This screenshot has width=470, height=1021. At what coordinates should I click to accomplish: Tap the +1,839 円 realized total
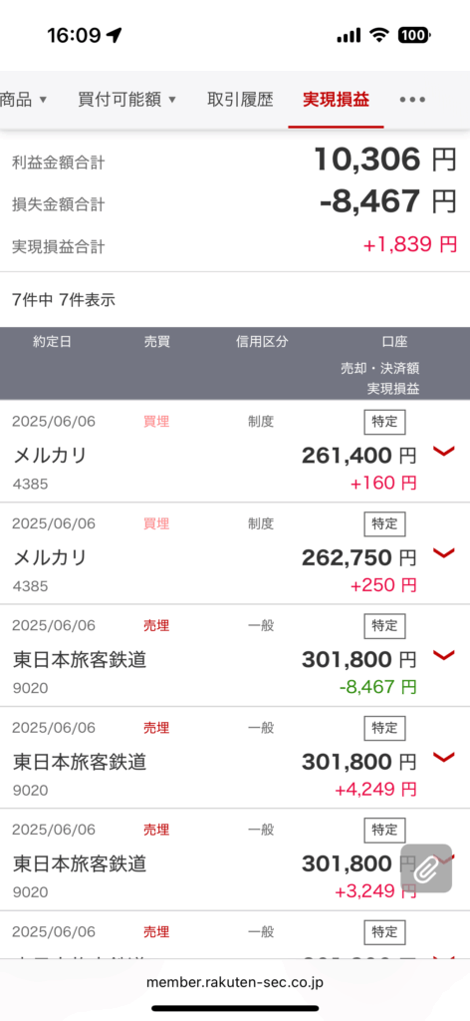[x=409, y=245]
